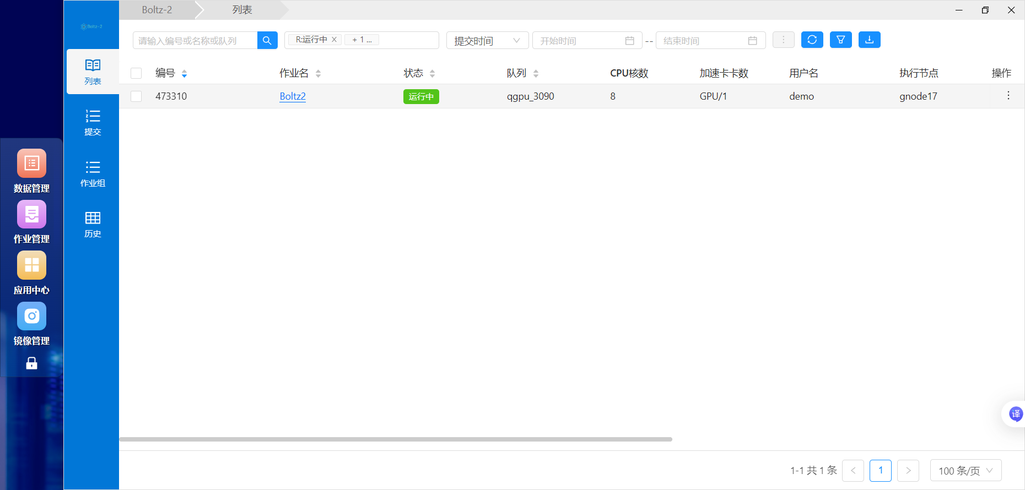Open the Boltz2 job link
The width and height of the screenshot is (1025, 490).
293,96
